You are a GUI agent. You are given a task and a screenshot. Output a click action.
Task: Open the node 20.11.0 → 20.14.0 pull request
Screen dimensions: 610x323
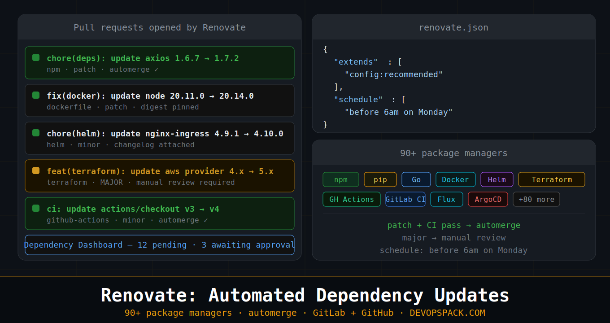pyautogui.click(x=160, y=100)
